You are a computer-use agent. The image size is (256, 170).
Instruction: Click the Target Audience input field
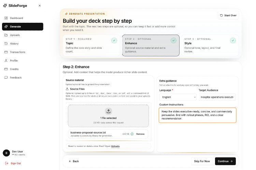click(x=217, y=97)
